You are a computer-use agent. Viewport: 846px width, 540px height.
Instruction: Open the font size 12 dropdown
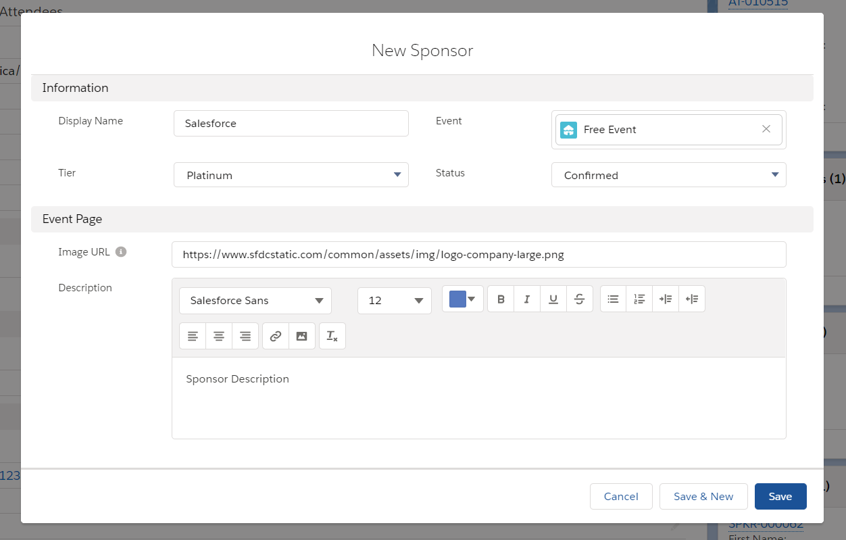[395, 301]
